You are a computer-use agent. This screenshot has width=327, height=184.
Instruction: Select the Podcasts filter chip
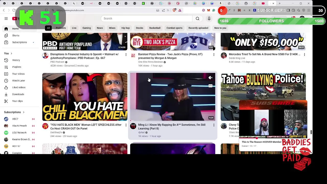pos(61,28)
